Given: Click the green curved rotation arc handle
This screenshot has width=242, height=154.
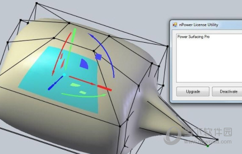Looking at the screenshot, I should [x=83, y=96].
